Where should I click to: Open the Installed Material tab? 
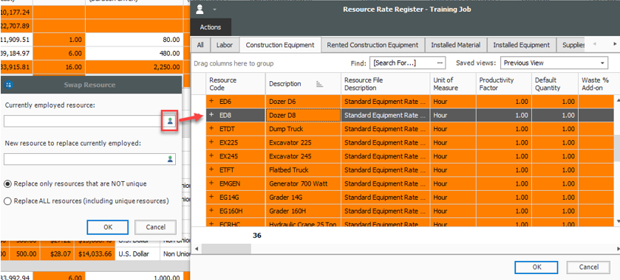coord(455,45)
